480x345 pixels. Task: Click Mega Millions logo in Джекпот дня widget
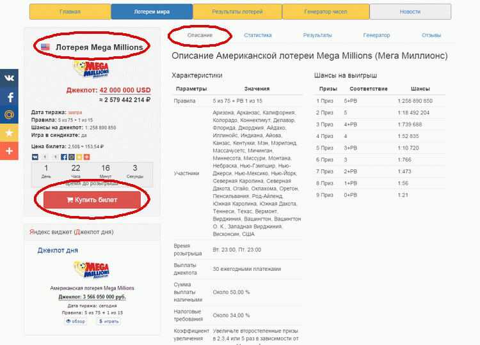click(92, 270)
